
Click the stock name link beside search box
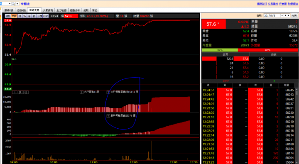[x=25, y=4]
